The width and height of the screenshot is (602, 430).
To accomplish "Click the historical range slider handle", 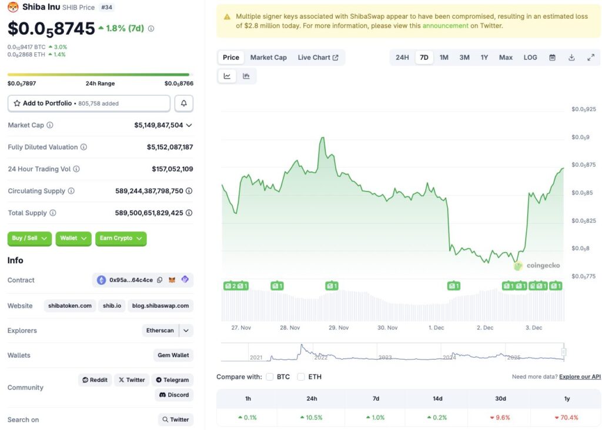I will tap(564, 352).
